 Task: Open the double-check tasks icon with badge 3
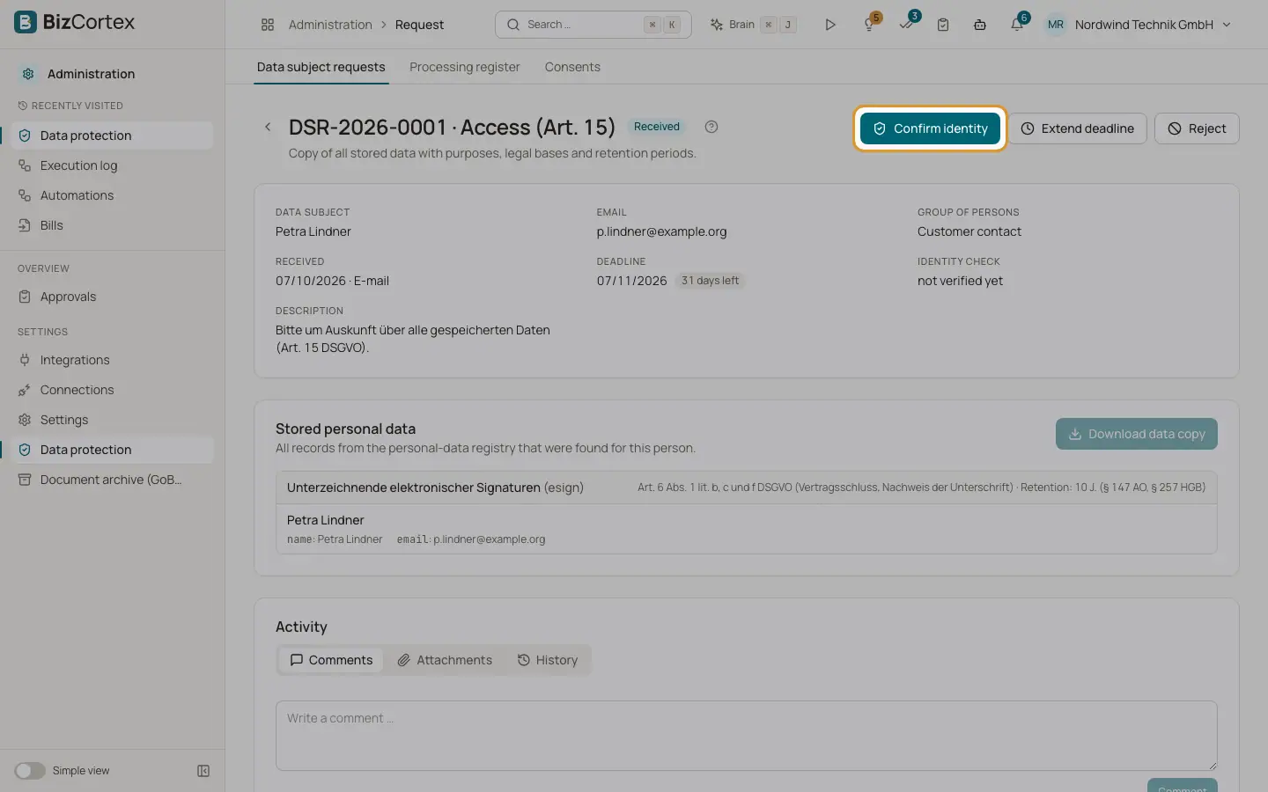(x=907, y=24)
